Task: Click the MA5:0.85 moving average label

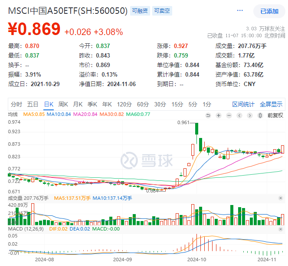Action: point(34,114)
